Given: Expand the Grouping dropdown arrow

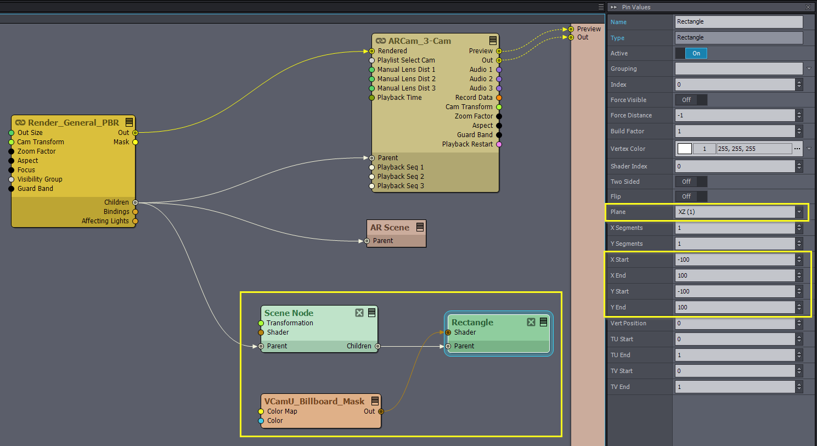Looking at the screenshot, I should click(x=809, y=69).
